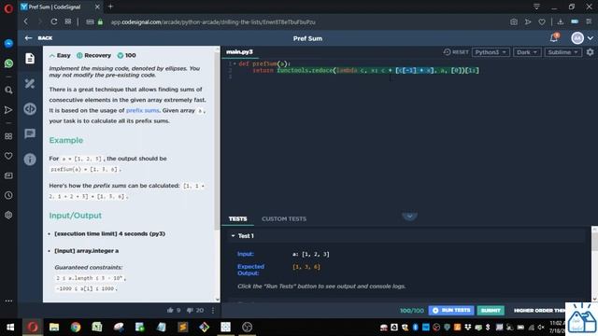Collapse the Easy difficulty header chevron
Screen dimensions: 598x336
coord(52,56)
